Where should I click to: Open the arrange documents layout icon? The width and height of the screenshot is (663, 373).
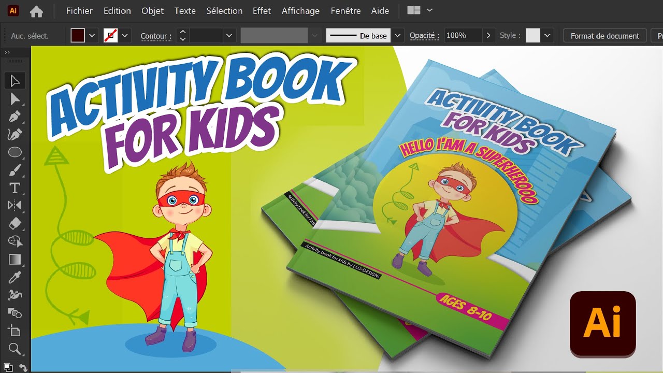coord(414,10)
